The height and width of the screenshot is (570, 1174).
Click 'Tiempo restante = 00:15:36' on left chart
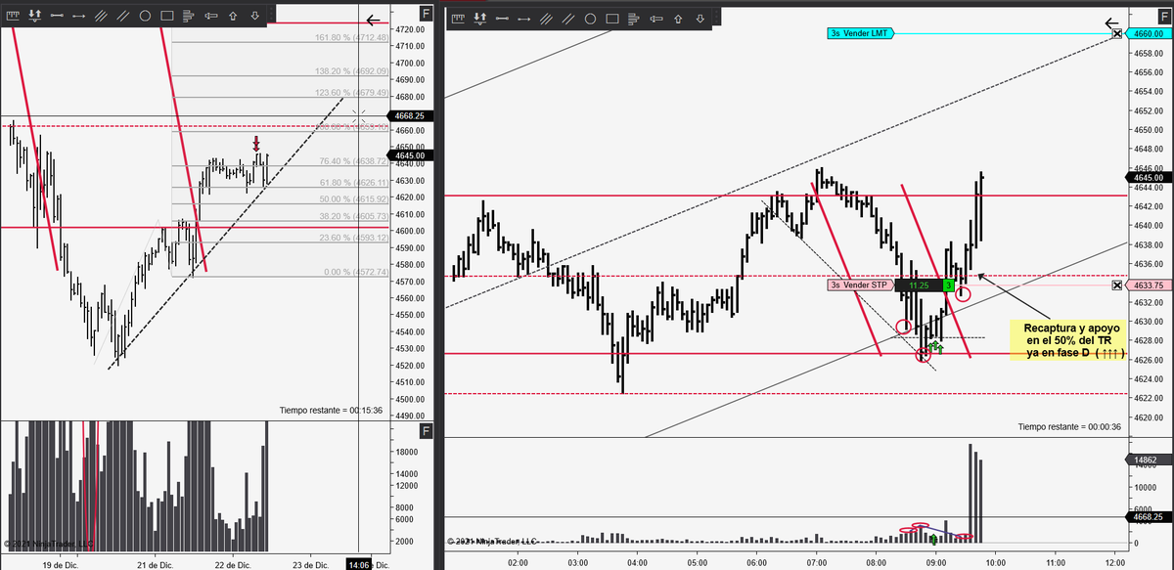click(329, 411)
